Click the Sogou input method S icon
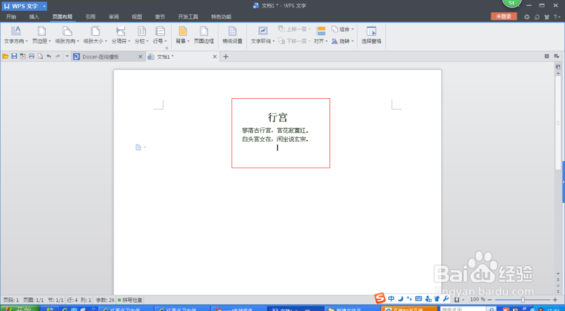The image size is (565, 311). (x=380, y=299)
